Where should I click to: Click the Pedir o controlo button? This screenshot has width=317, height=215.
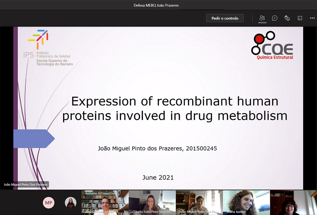[225, 18]
